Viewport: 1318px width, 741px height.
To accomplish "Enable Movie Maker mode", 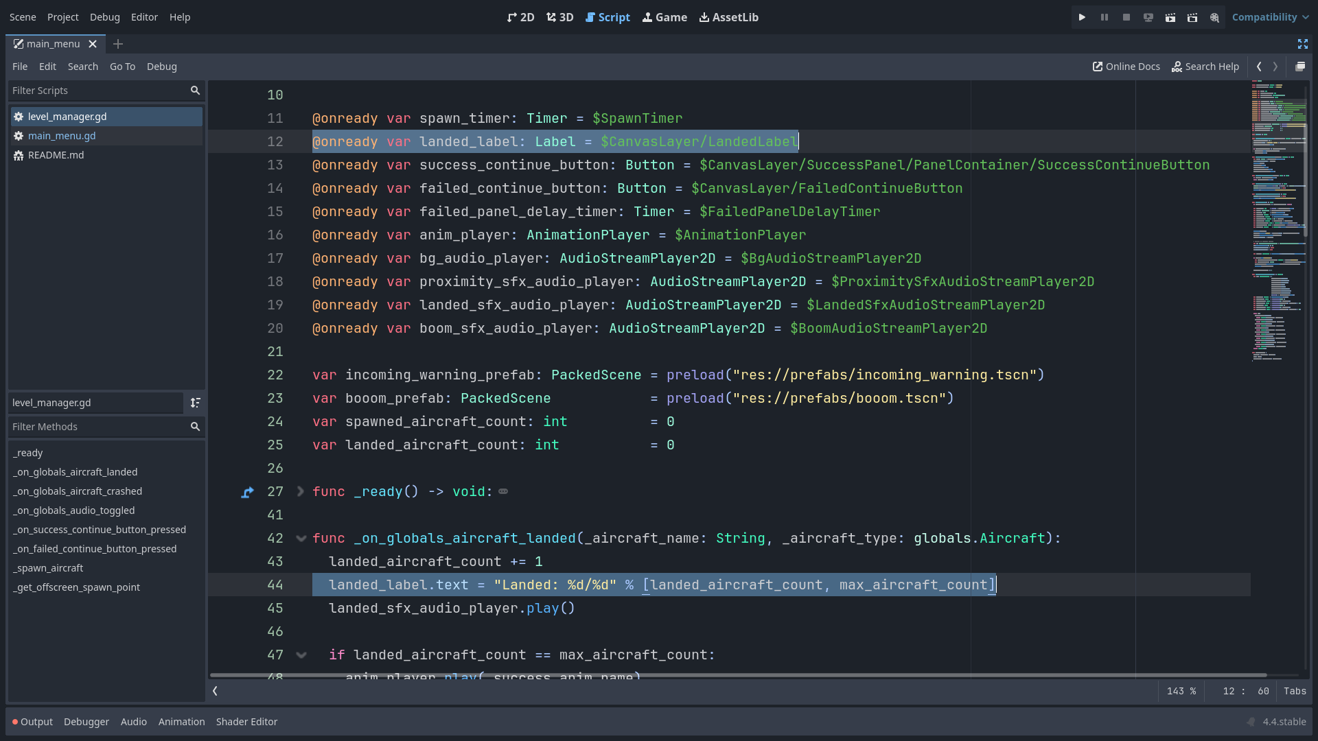I will [1215, 17].
